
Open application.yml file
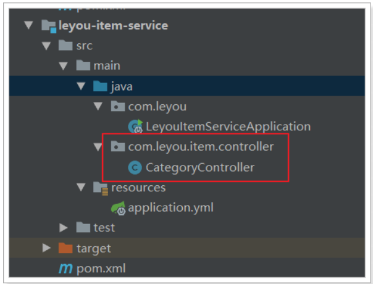(171, 208)
